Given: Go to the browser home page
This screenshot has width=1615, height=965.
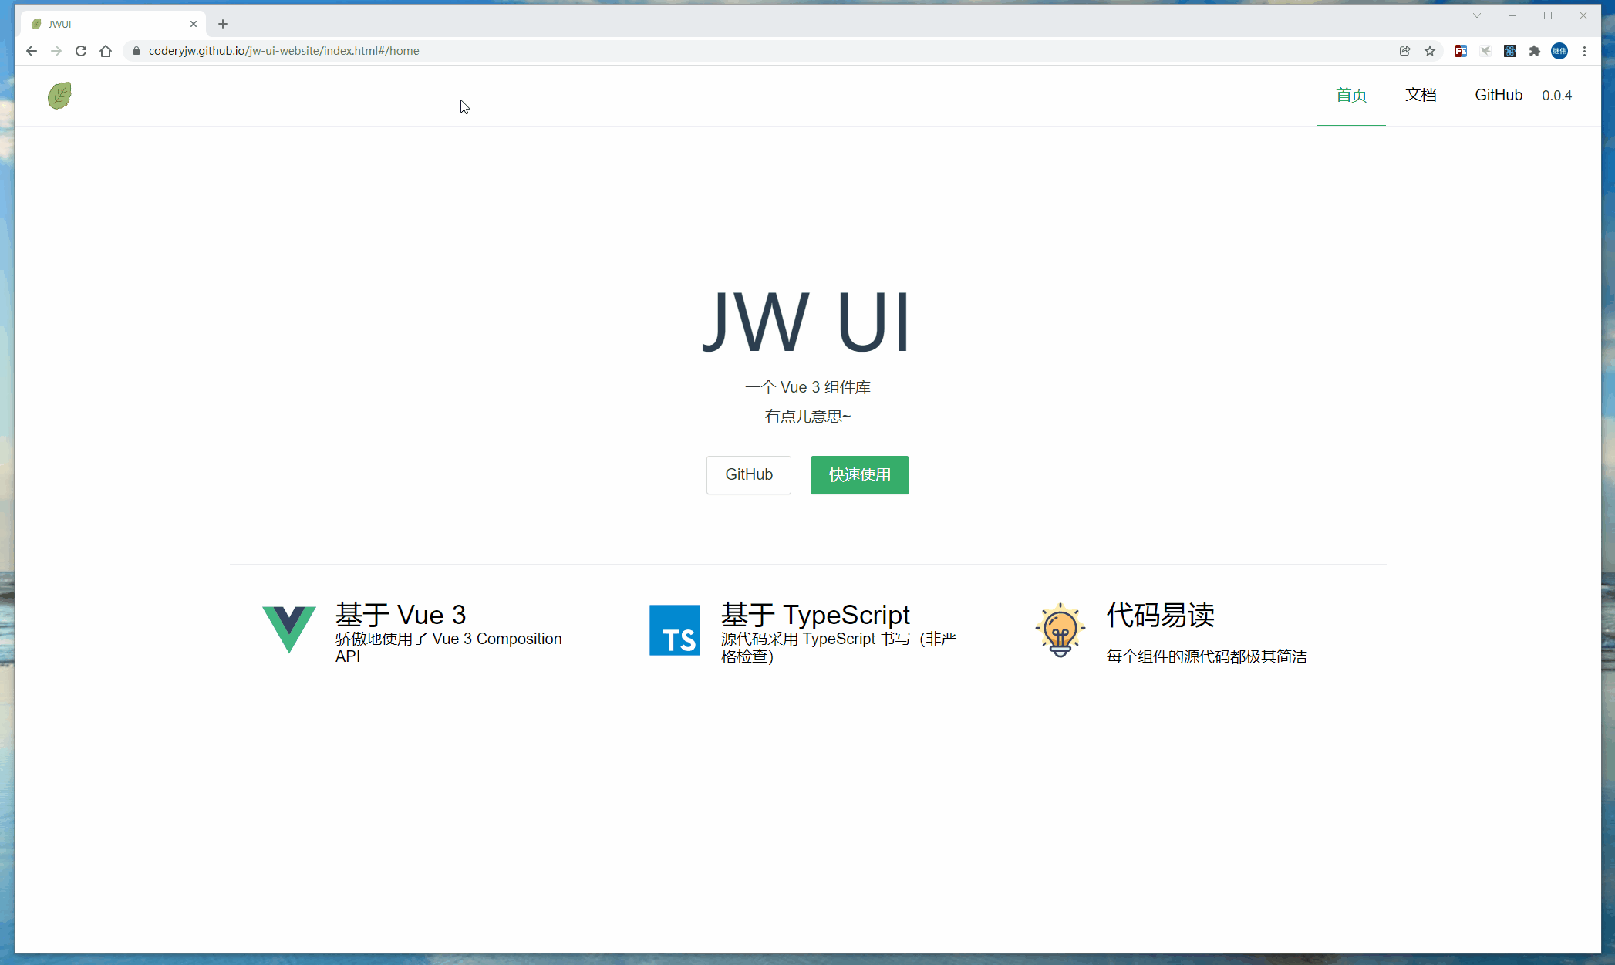Looking at the screenshot, I should pyautogui.click(x=106, y=51).
